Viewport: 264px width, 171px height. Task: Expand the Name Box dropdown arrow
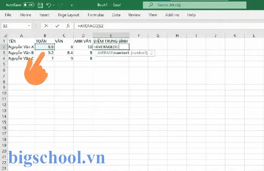[x=29, y=26]
